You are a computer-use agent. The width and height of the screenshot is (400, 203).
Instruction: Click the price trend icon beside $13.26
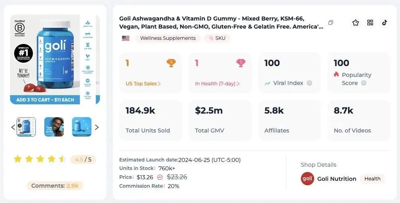160,177
